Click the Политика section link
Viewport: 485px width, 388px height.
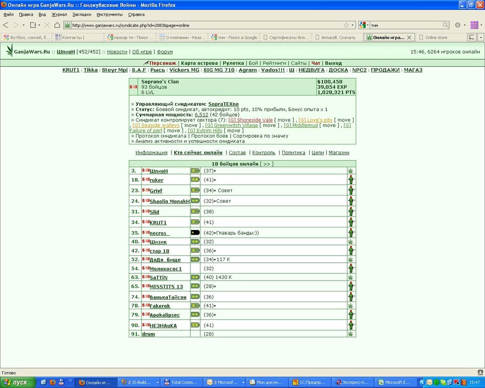[x=294, y=152]
